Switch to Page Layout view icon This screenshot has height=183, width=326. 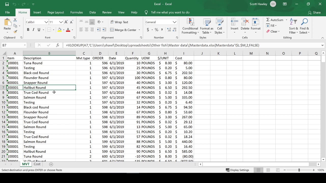coord(268,170)
